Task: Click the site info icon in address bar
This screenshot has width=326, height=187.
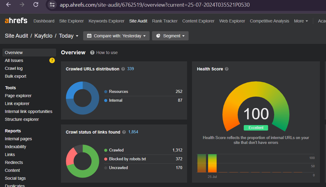Action: [x=52, y=5]
